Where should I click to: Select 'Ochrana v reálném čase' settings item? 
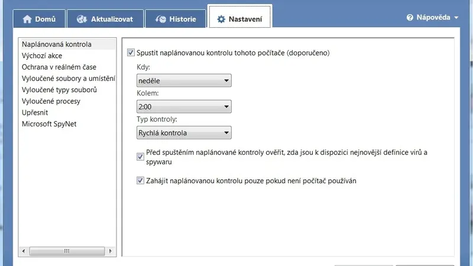59,67
